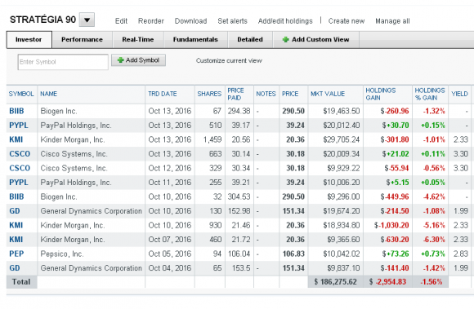Open the STRATÉGIA 90 portfolio dropdown arrow
Image resolution: width=474 pixels, height=309 pixels.
click(x=87, y=20)
